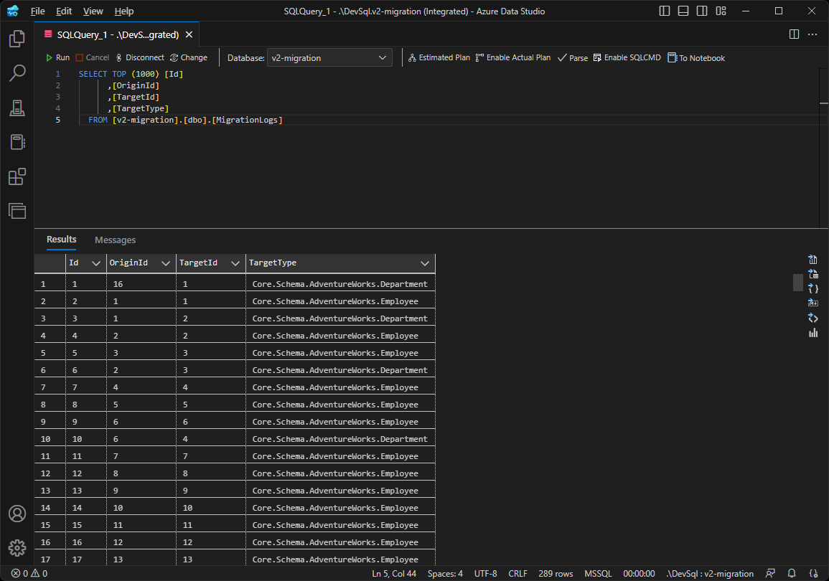
Task: Open editor More Actions ellipsis
Action: [812, 34]
